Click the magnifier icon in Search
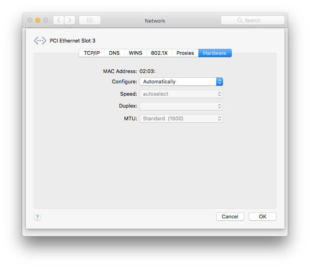310x268 pixels. point(240,20)
